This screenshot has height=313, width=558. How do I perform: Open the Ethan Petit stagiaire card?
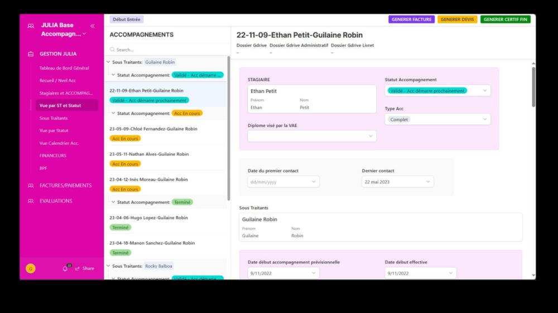[x=312, y=99]
